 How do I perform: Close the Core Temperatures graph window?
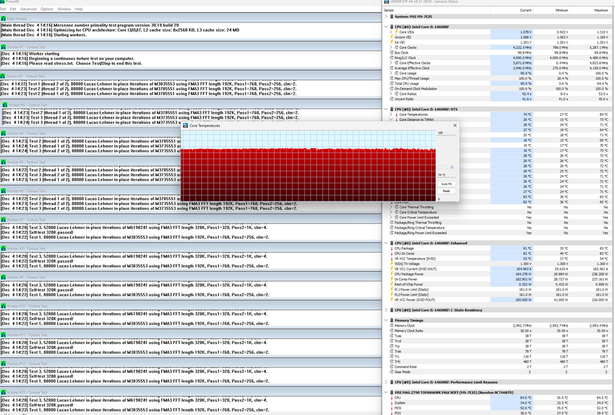454,126
